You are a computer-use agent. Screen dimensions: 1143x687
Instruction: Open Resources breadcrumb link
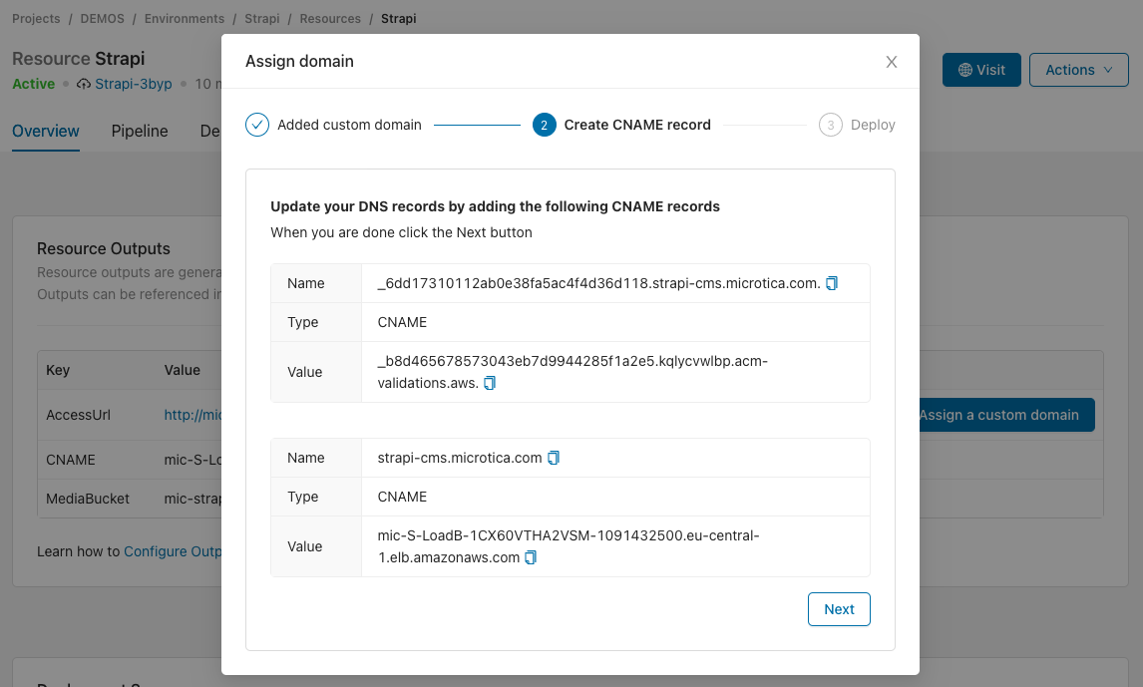pos(330,19)
